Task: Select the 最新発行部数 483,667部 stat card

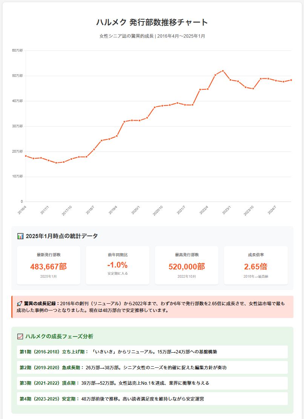Action: [49, 265]
